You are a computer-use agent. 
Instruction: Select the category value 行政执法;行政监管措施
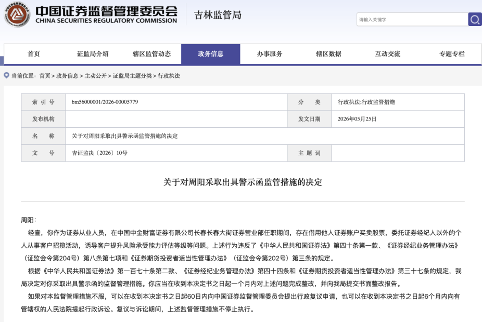pos(366,102)
